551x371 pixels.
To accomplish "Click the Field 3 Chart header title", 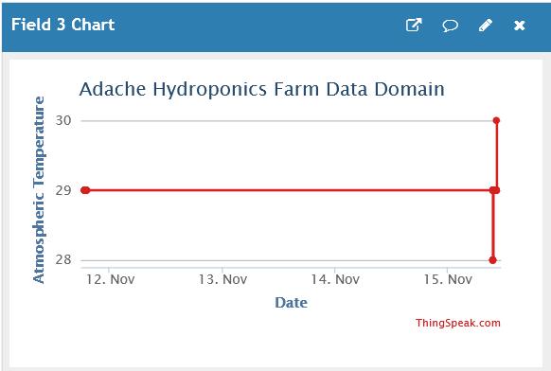I will coord(63,25).
